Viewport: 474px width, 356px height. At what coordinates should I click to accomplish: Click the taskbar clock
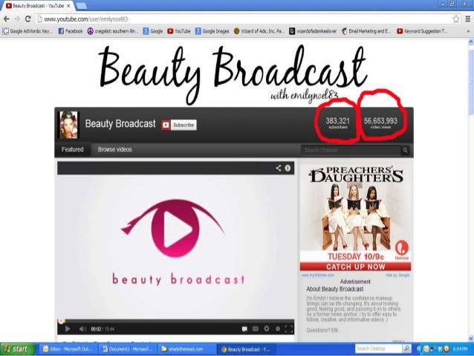tap(460, 349)
